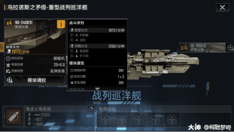
Task: Open the copy icon next to 堡垒火炮系统
Action: click(x=91, y=109)
